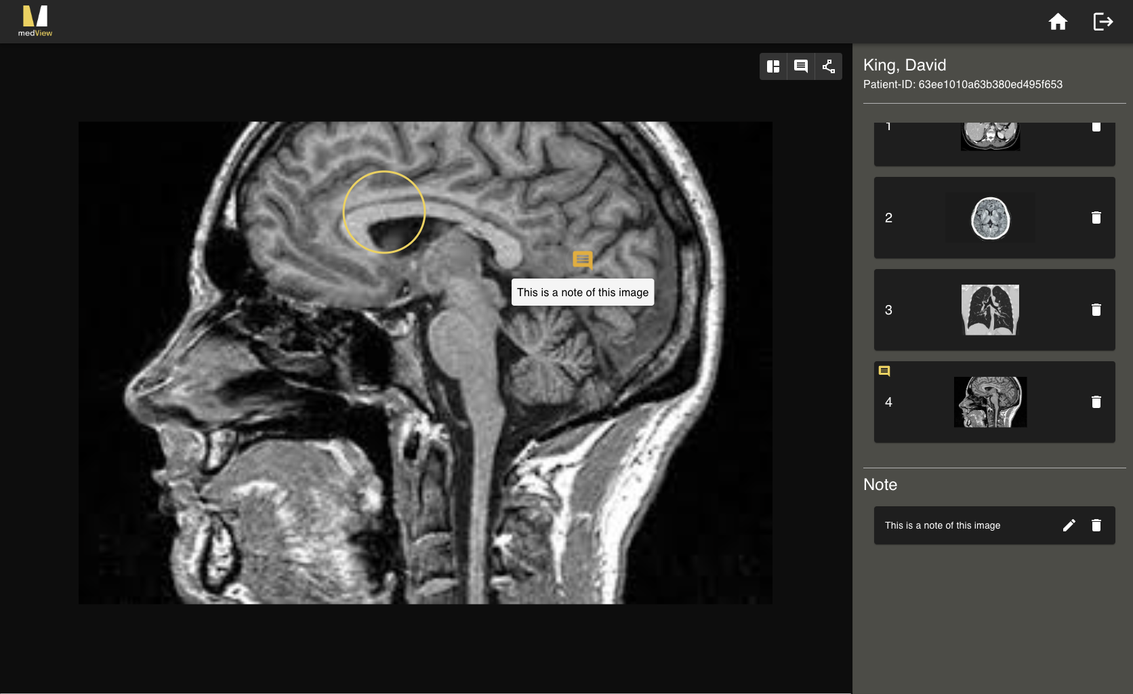Select the lung scan thumbnail in row 3

990,310
